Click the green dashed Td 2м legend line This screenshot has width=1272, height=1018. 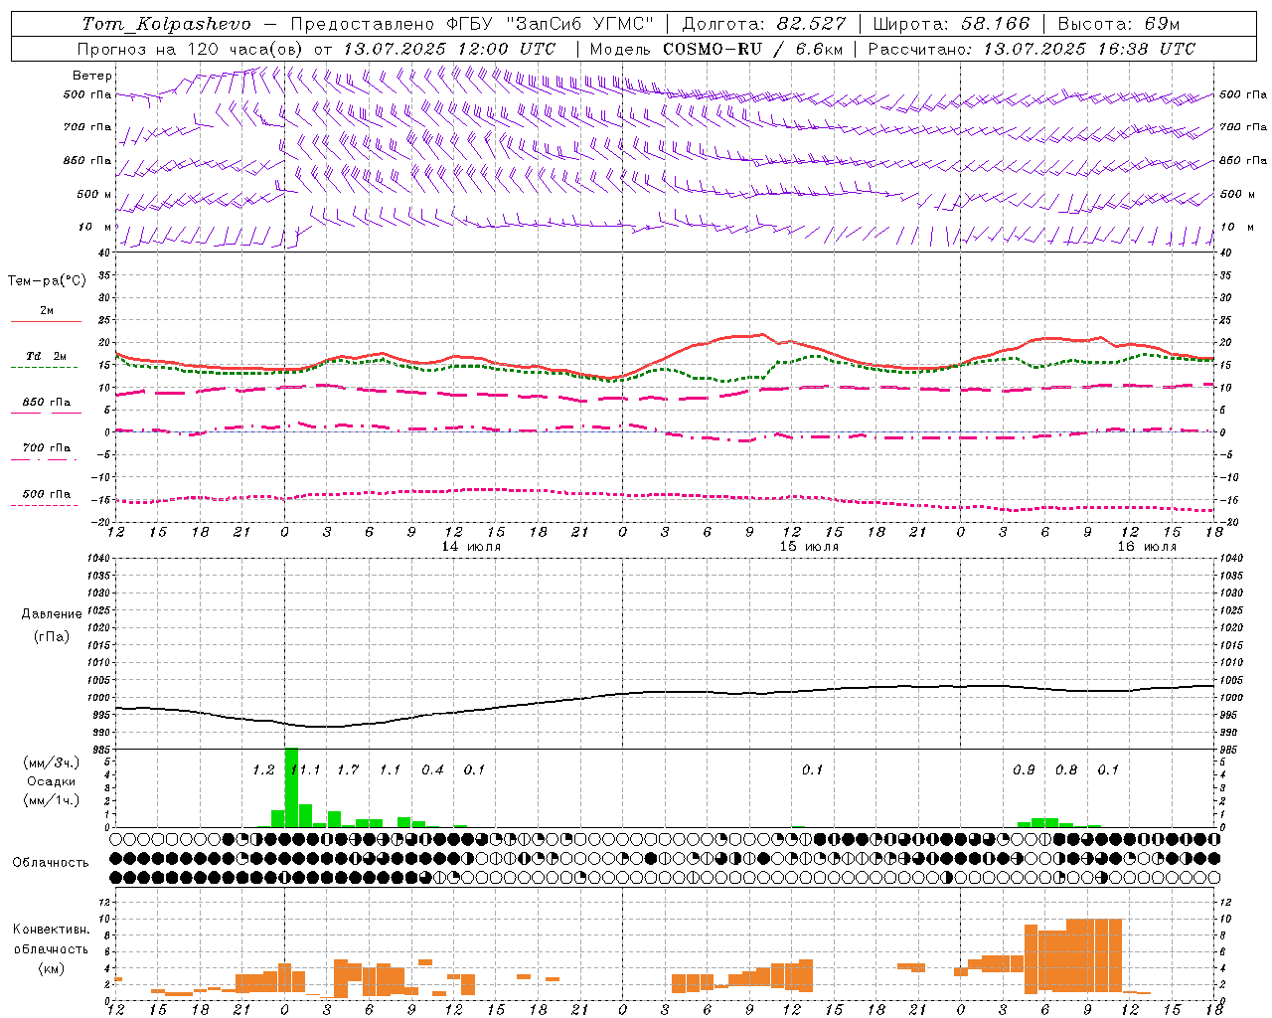44,367
